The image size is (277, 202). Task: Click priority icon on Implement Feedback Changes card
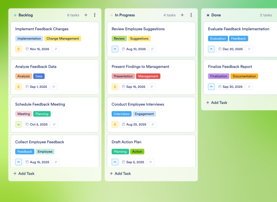point(19,49)
